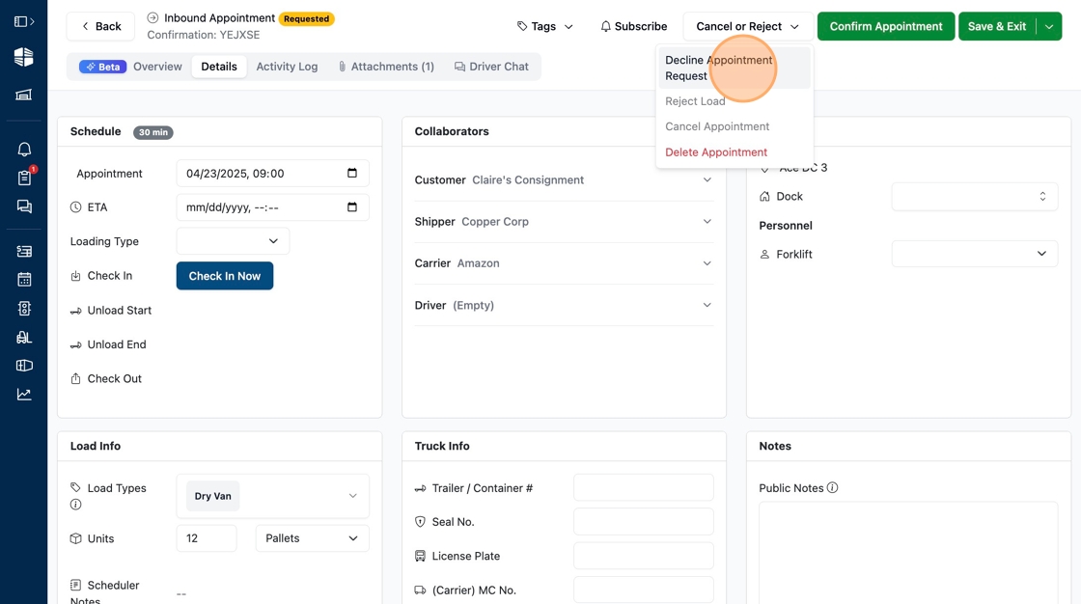The width and height of the screenshot is (1081, 604).
Task: Switch to the Activity Log tab
Action: [x=287, y=67]
